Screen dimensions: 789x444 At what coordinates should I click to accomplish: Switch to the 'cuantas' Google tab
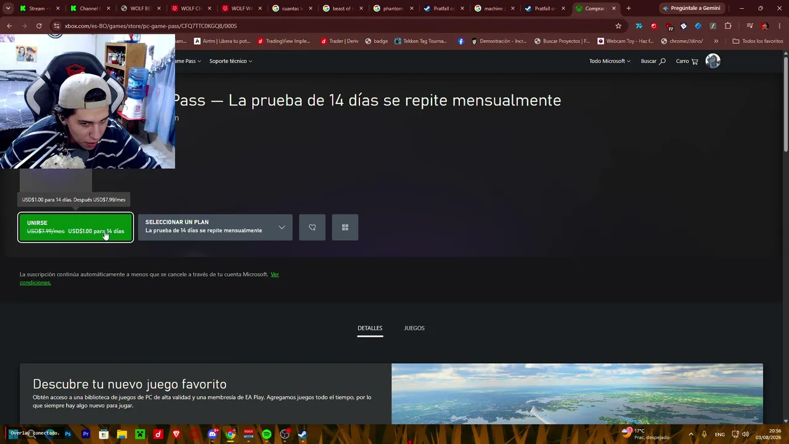(x=293, y=9)
